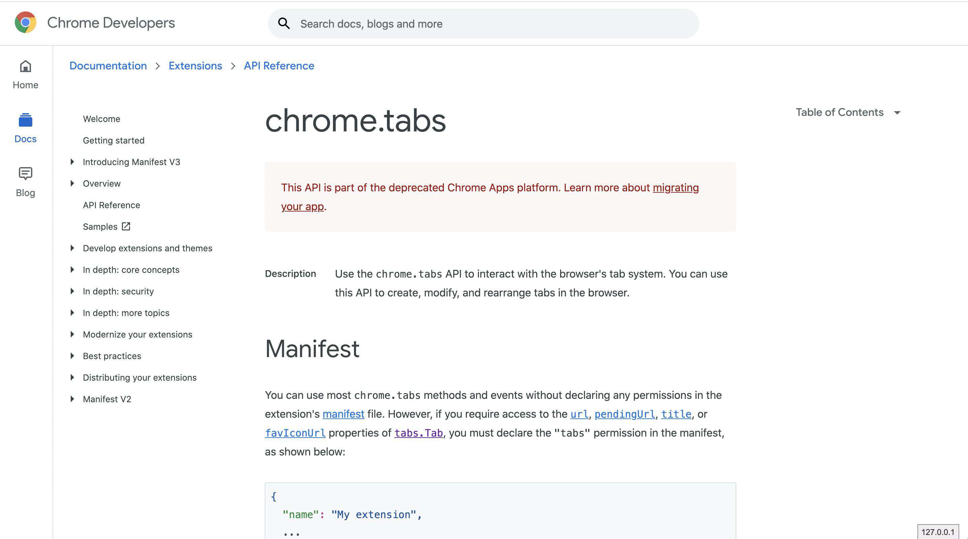968x539 pixels.
Task: Click the external link icon beside Samples
Action: [x=126, y=226]
